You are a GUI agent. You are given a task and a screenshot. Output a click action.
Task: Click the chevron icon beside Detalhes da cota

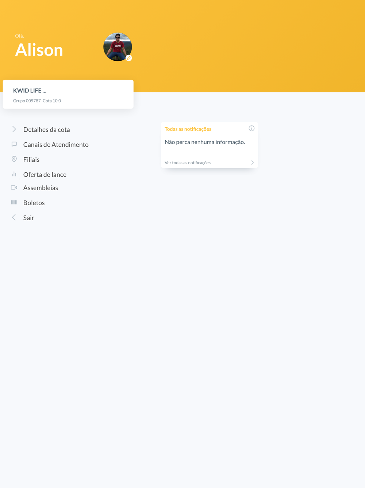tap(14, 129)
